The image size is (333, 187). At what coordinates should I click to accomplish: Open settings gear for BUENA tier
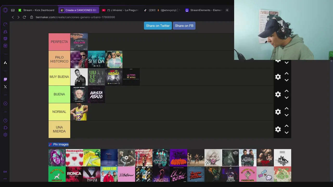278,94
